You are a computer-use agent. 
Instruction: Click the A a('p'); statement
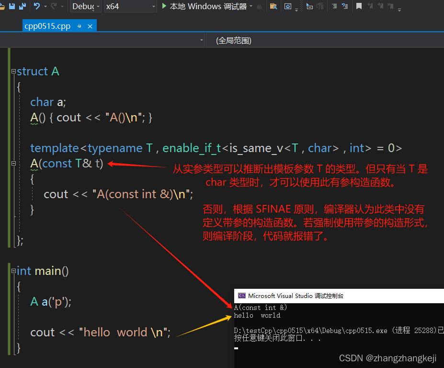51,302
